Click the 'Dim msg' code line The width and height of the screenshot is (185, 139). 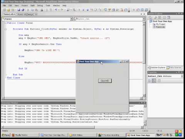pos(24,35)
